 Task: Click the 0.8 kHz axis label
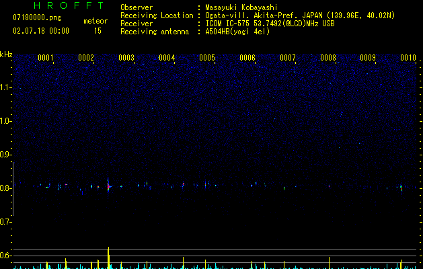[5, 188]
